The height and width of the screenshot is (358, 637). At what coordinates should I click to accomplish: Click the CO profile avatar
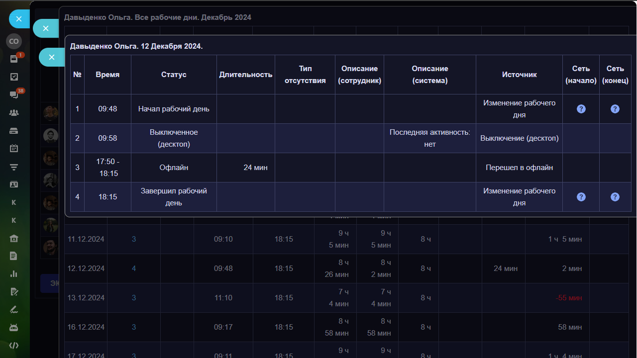point(14,41)
